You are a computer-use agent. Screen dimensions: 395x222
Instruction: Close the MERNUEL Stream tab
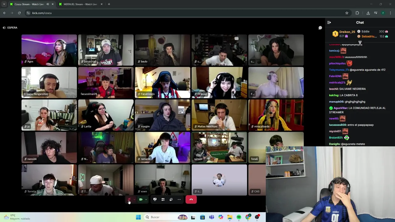click(102, 4)
